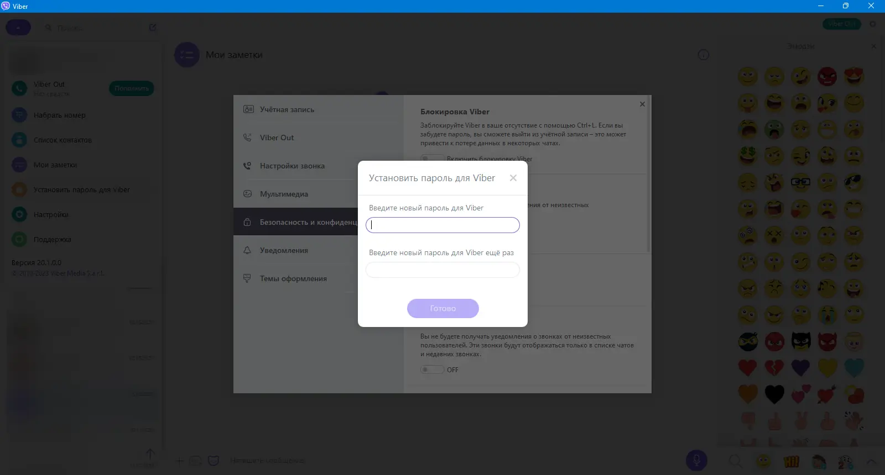Click the broken heart sticker
This screenshot has width=885, height=475.
(774, 367)
